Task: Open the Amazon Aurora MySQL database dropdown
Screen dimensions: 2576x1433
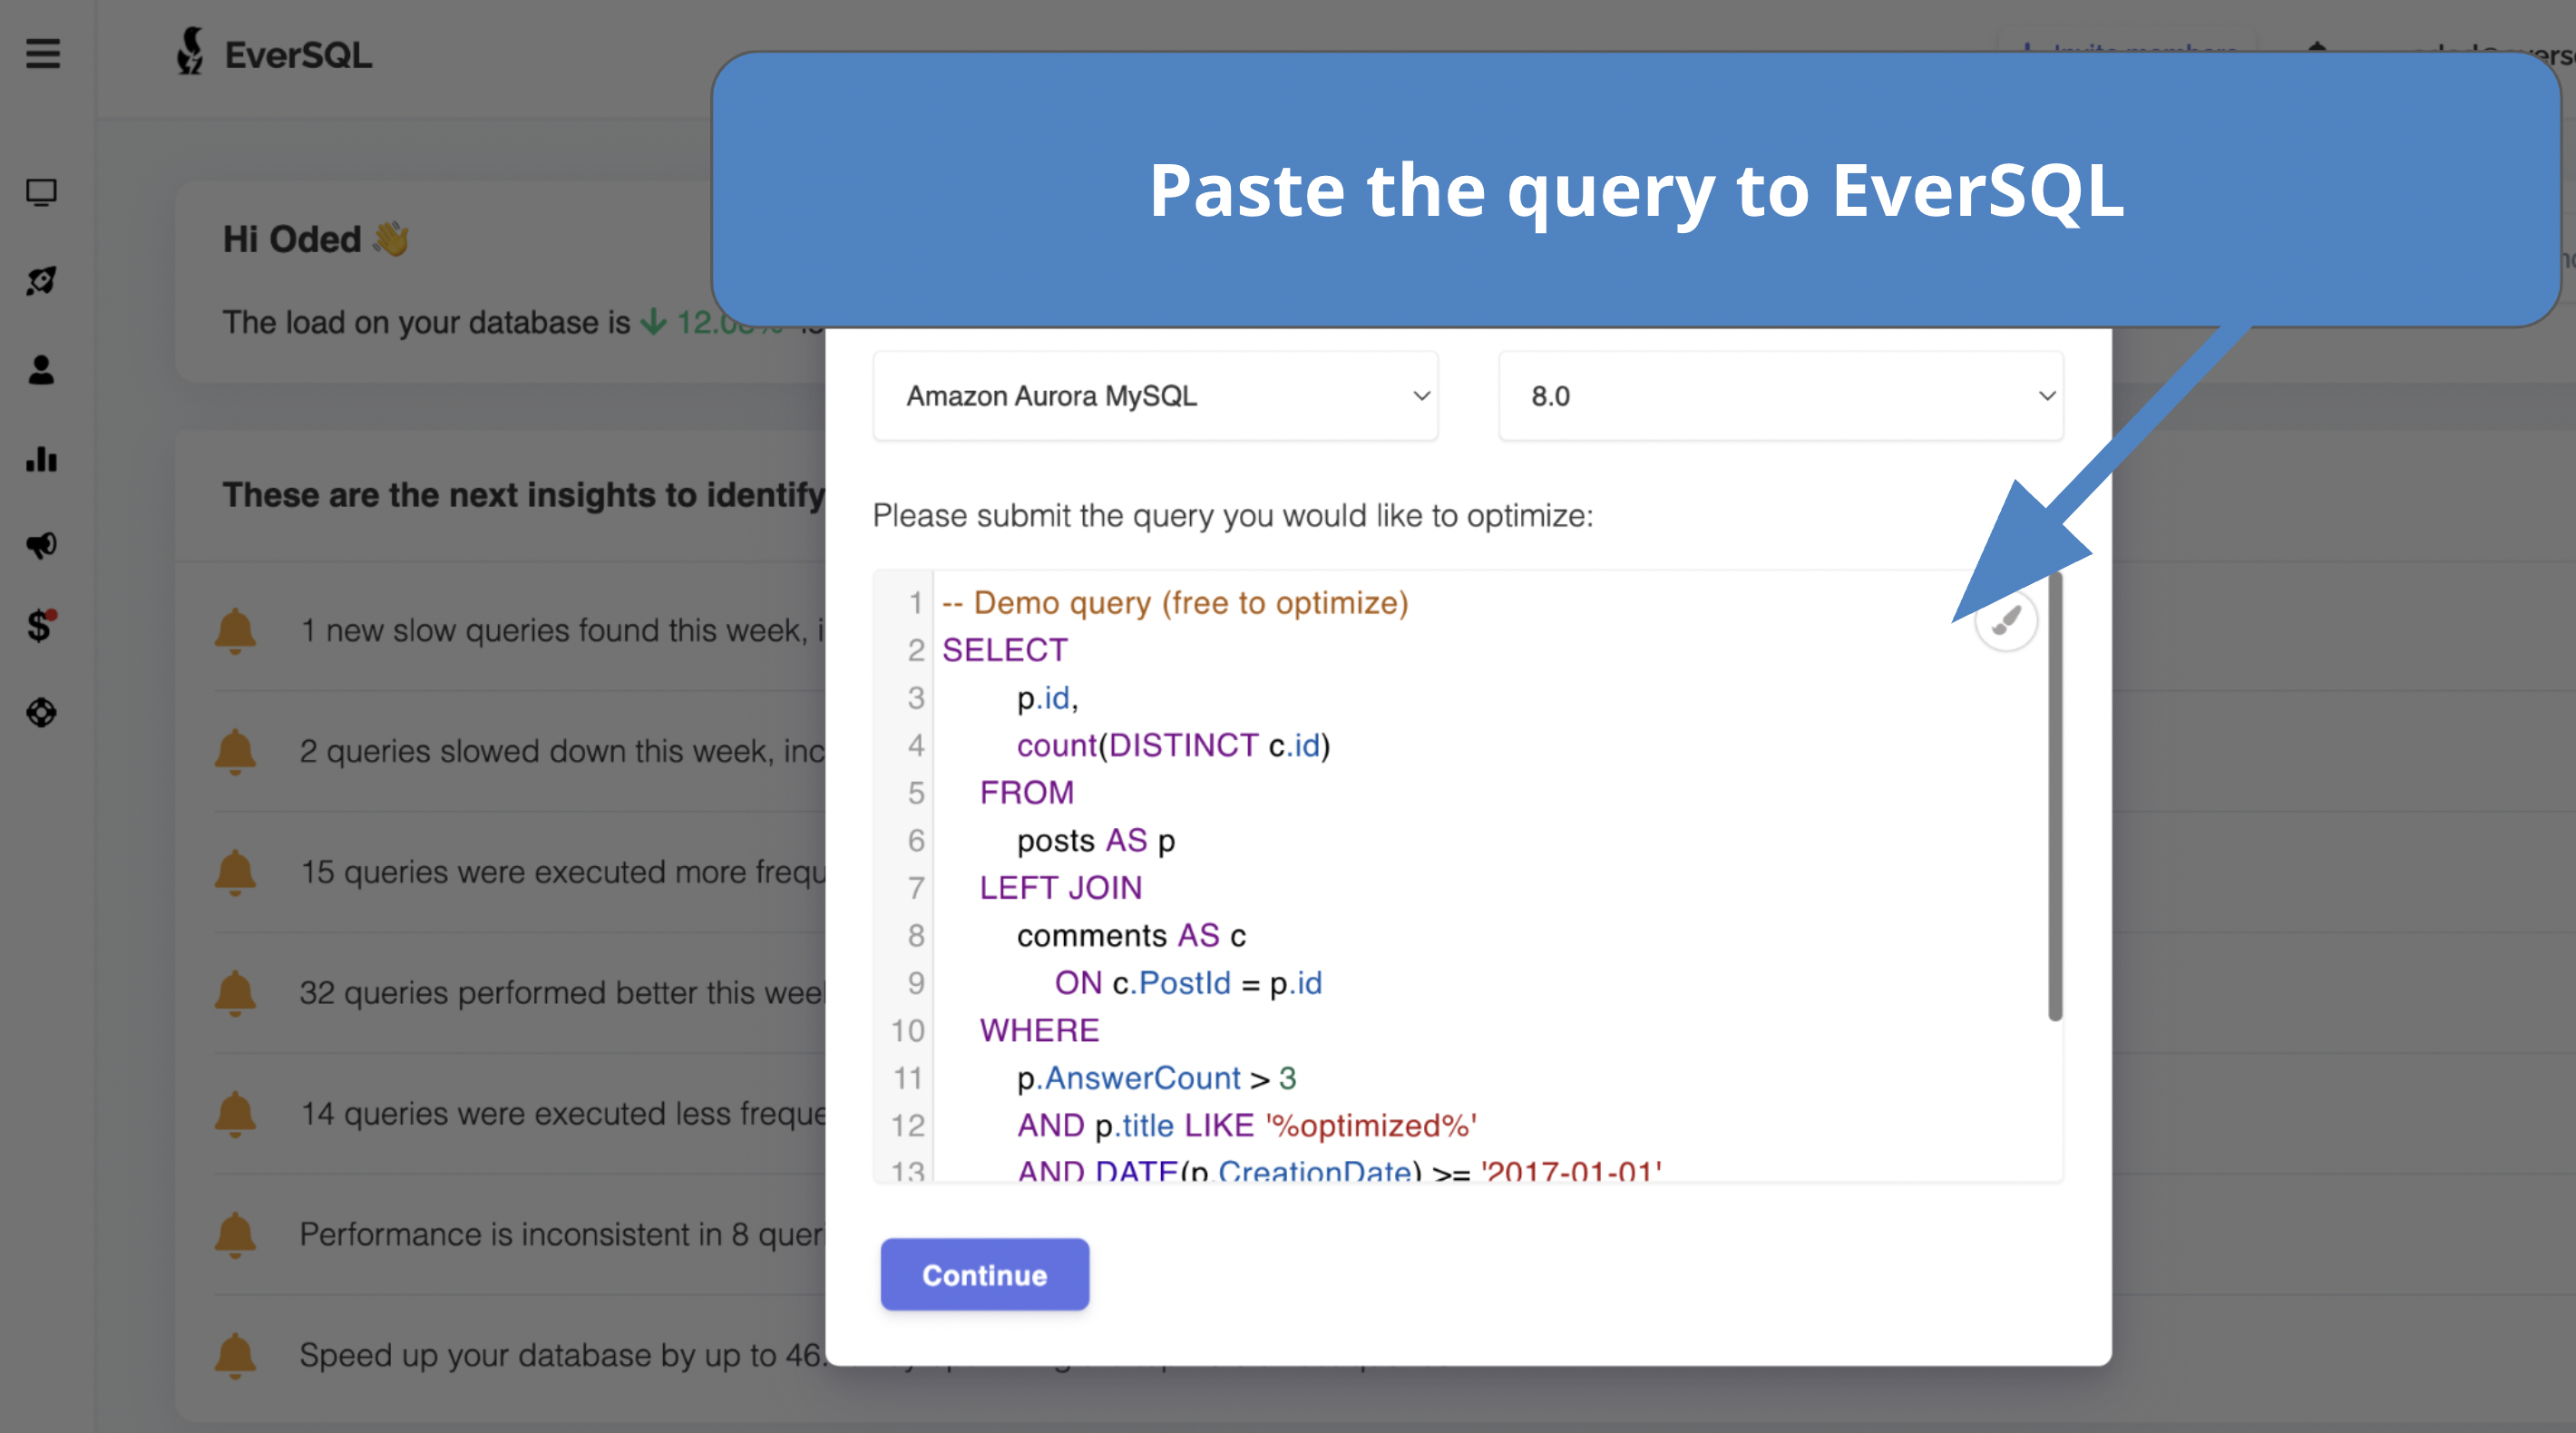Action: (1155, 396)
